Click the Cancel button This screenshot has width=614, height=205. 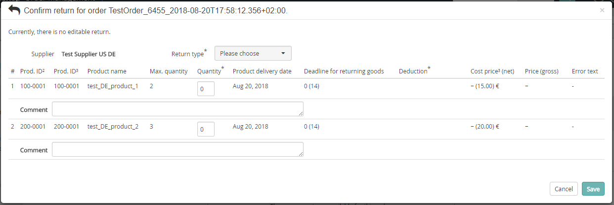coord(564,189)
